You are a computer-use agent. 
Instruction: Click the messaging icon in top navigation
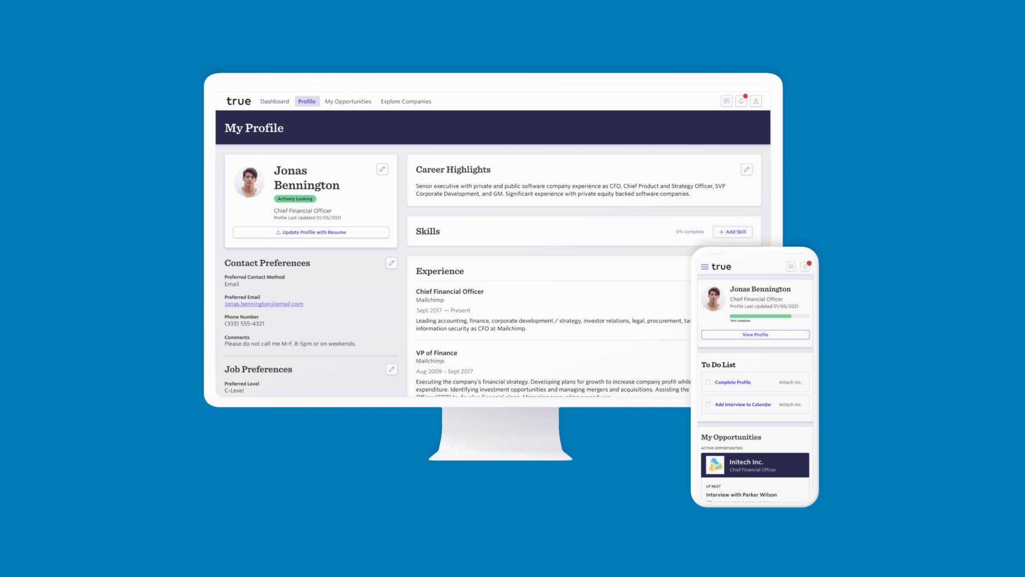point(726,101)
